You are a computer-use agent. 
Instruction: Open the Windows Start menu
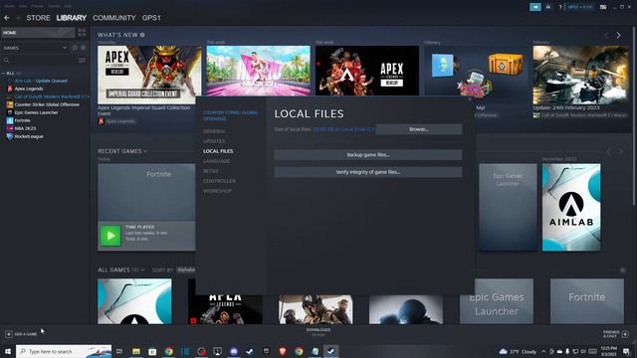click(x=7, y=351)
